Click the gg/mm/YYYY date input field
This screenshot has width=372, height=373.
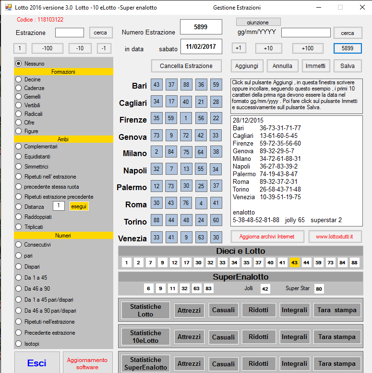pos(306,33)
